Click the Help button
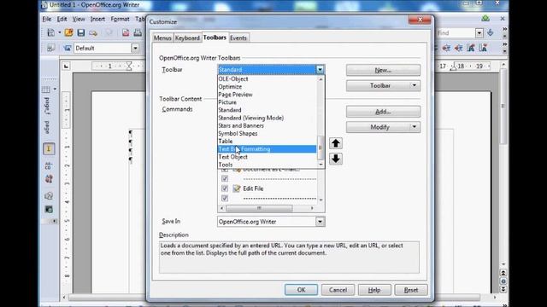547x307 pixels. point(374,290)
